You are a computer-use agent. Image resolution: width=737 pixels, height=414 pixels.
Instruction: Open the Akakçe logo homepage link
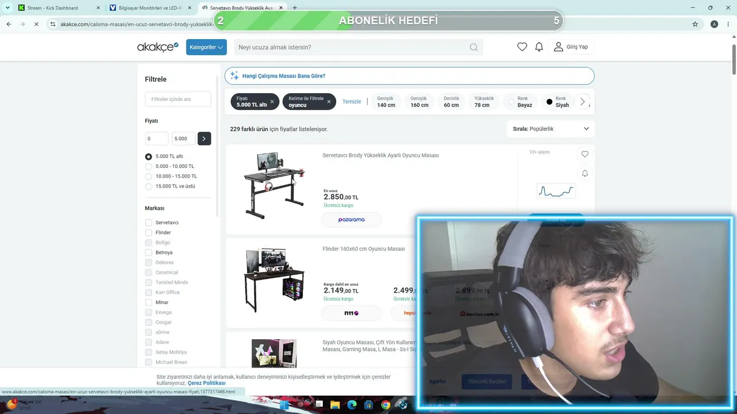tap(157, 47)
